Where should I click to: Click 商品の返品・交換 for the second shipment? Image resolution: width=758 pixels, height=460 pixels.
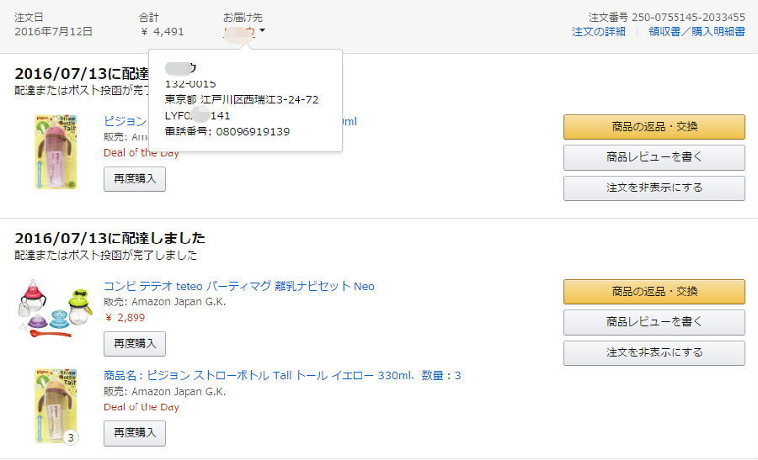tap(654, 292)
